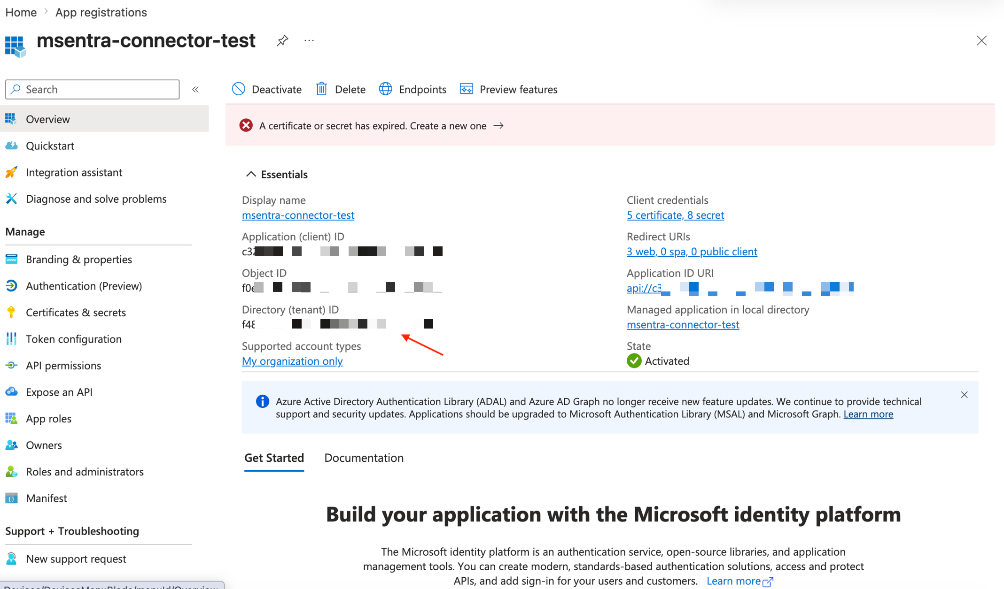
Task: Switch to the Get Started tab
Action: 274,458
